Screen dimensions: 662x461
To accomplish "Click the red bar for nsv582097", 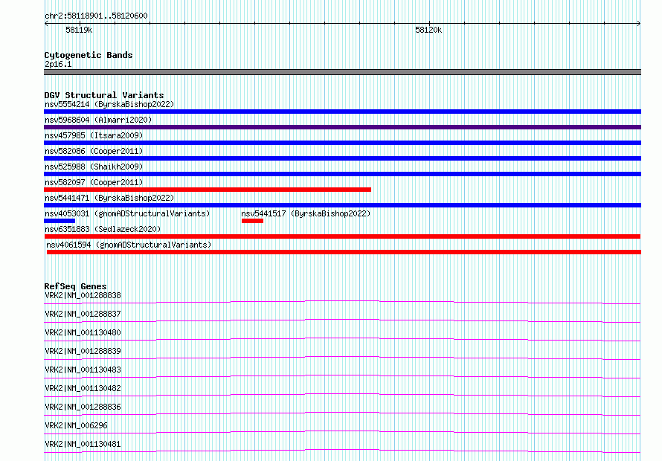I will tap(208, 190).
